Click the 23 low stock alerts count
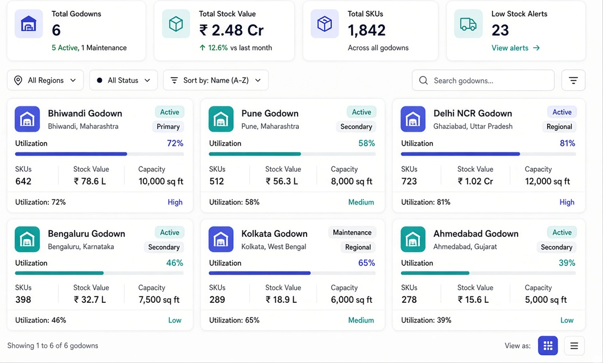This screenshot has width=603, height=363. tap(501, 30)
